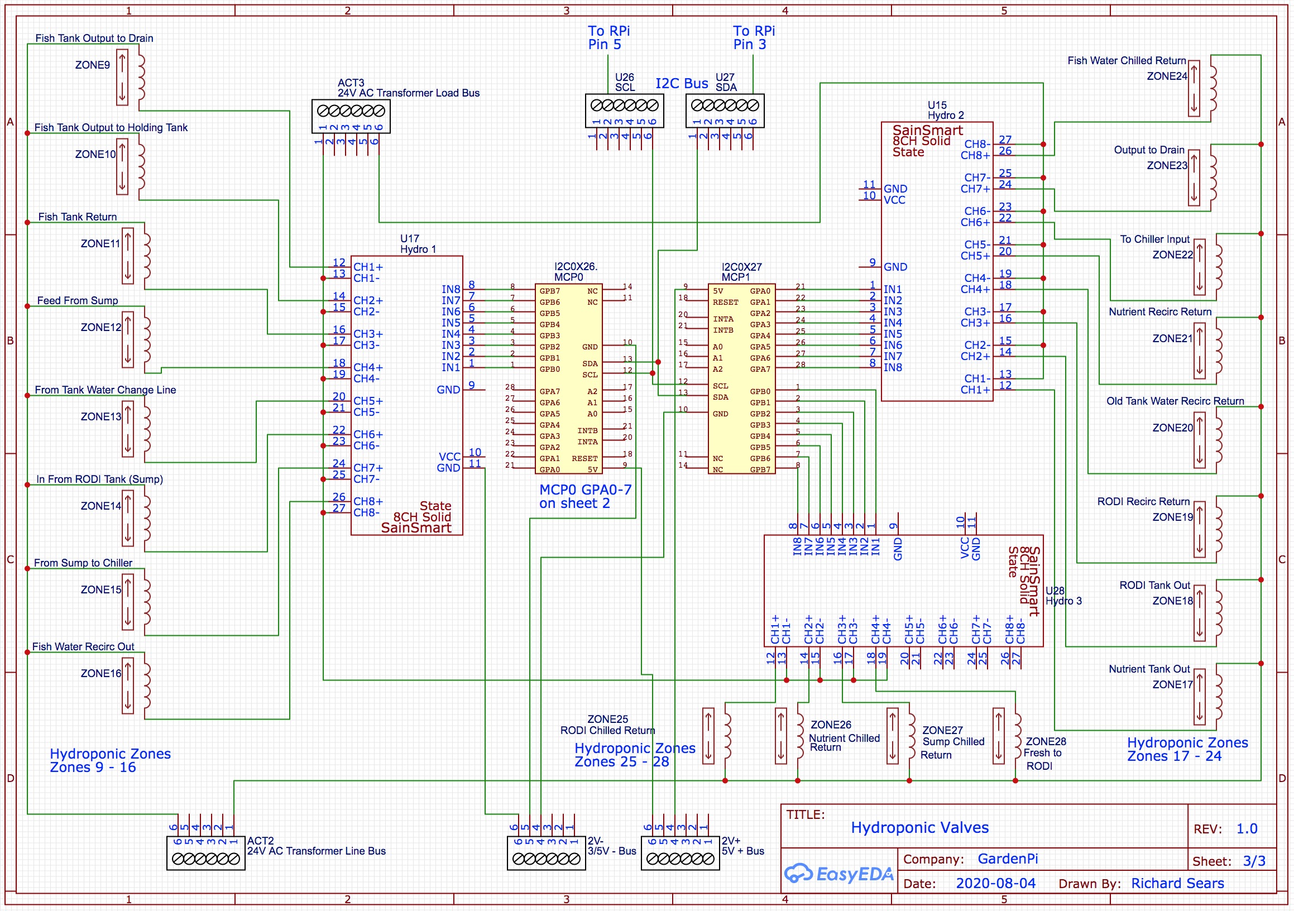Click 'Fish Tank Return' label
The image size is (1294, 911).
(x=78, y=217)
